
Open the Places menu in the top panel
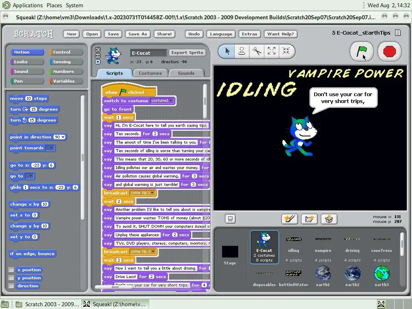pyautogui.click(x=54, y=5)
